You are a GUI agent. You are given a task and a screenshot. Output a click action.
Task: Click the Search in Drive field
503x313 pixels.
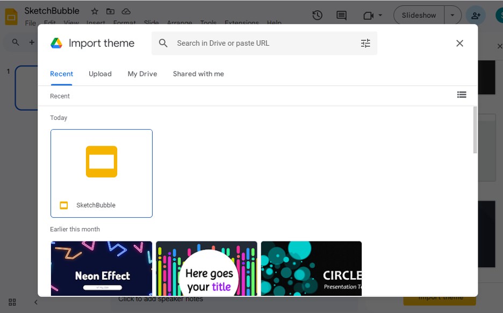(264, 43)
